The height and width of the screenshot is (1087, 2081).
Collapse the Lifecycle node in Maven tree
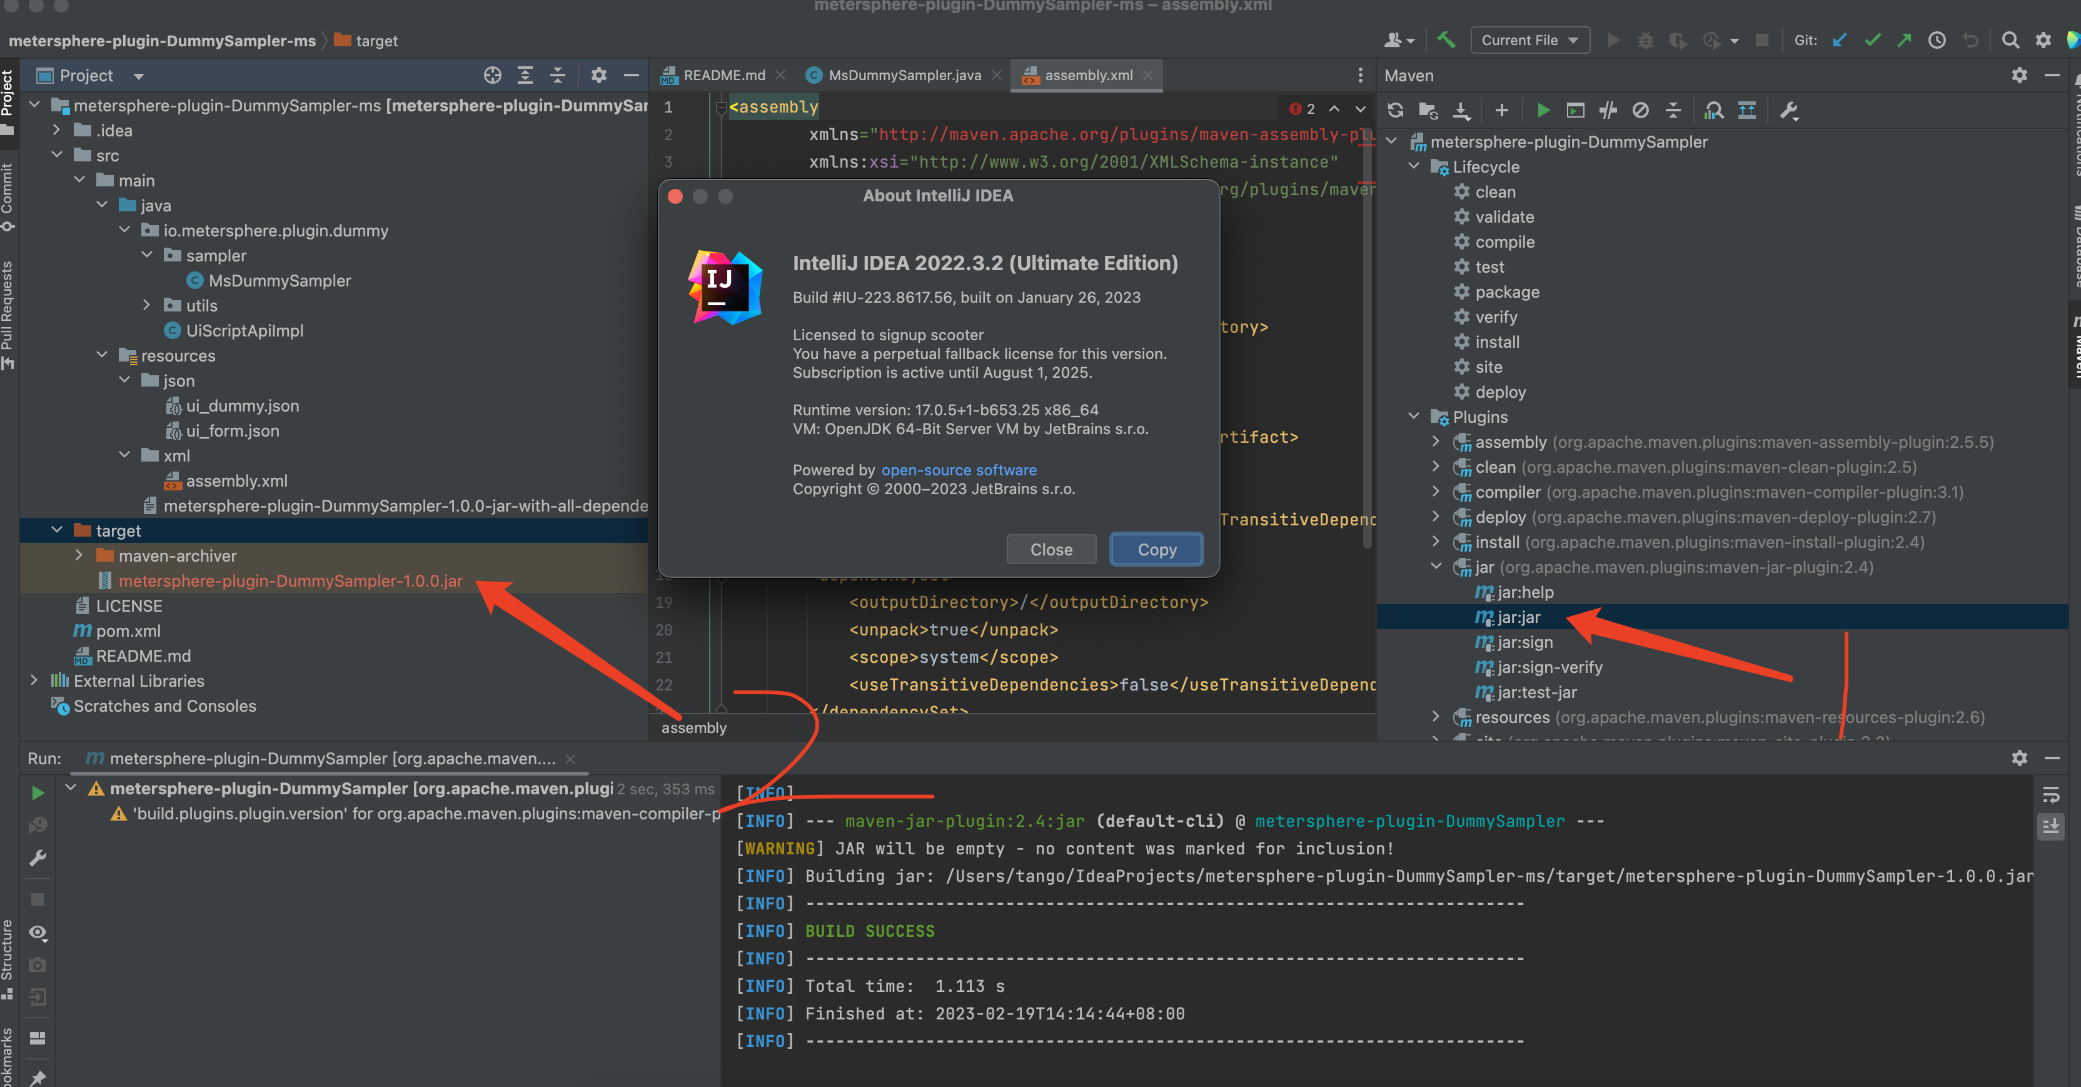[1414, 166]
